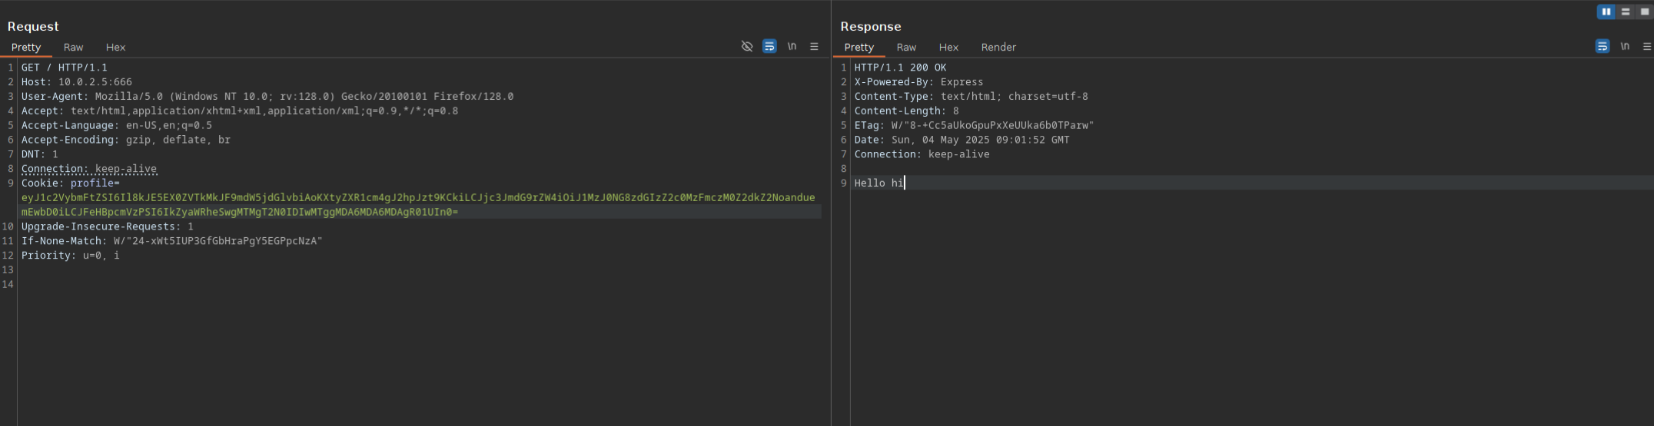The width and height of the screenshot is (1654, 426).
Task: Select the combined single-pane layout icon
Action: coord(1645,12)
